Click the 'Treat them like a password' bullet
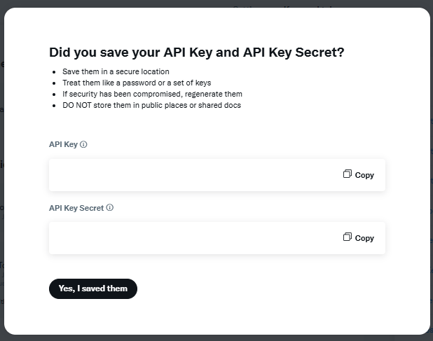This screenshot has height=341, width=433. pyautogui.click(x=137, y=83)
